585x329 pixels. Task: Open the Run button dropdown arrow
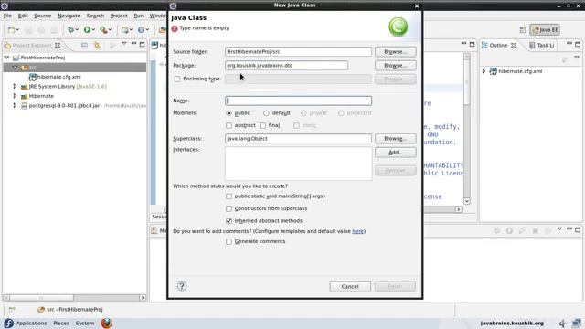click(x=93, y=30)
